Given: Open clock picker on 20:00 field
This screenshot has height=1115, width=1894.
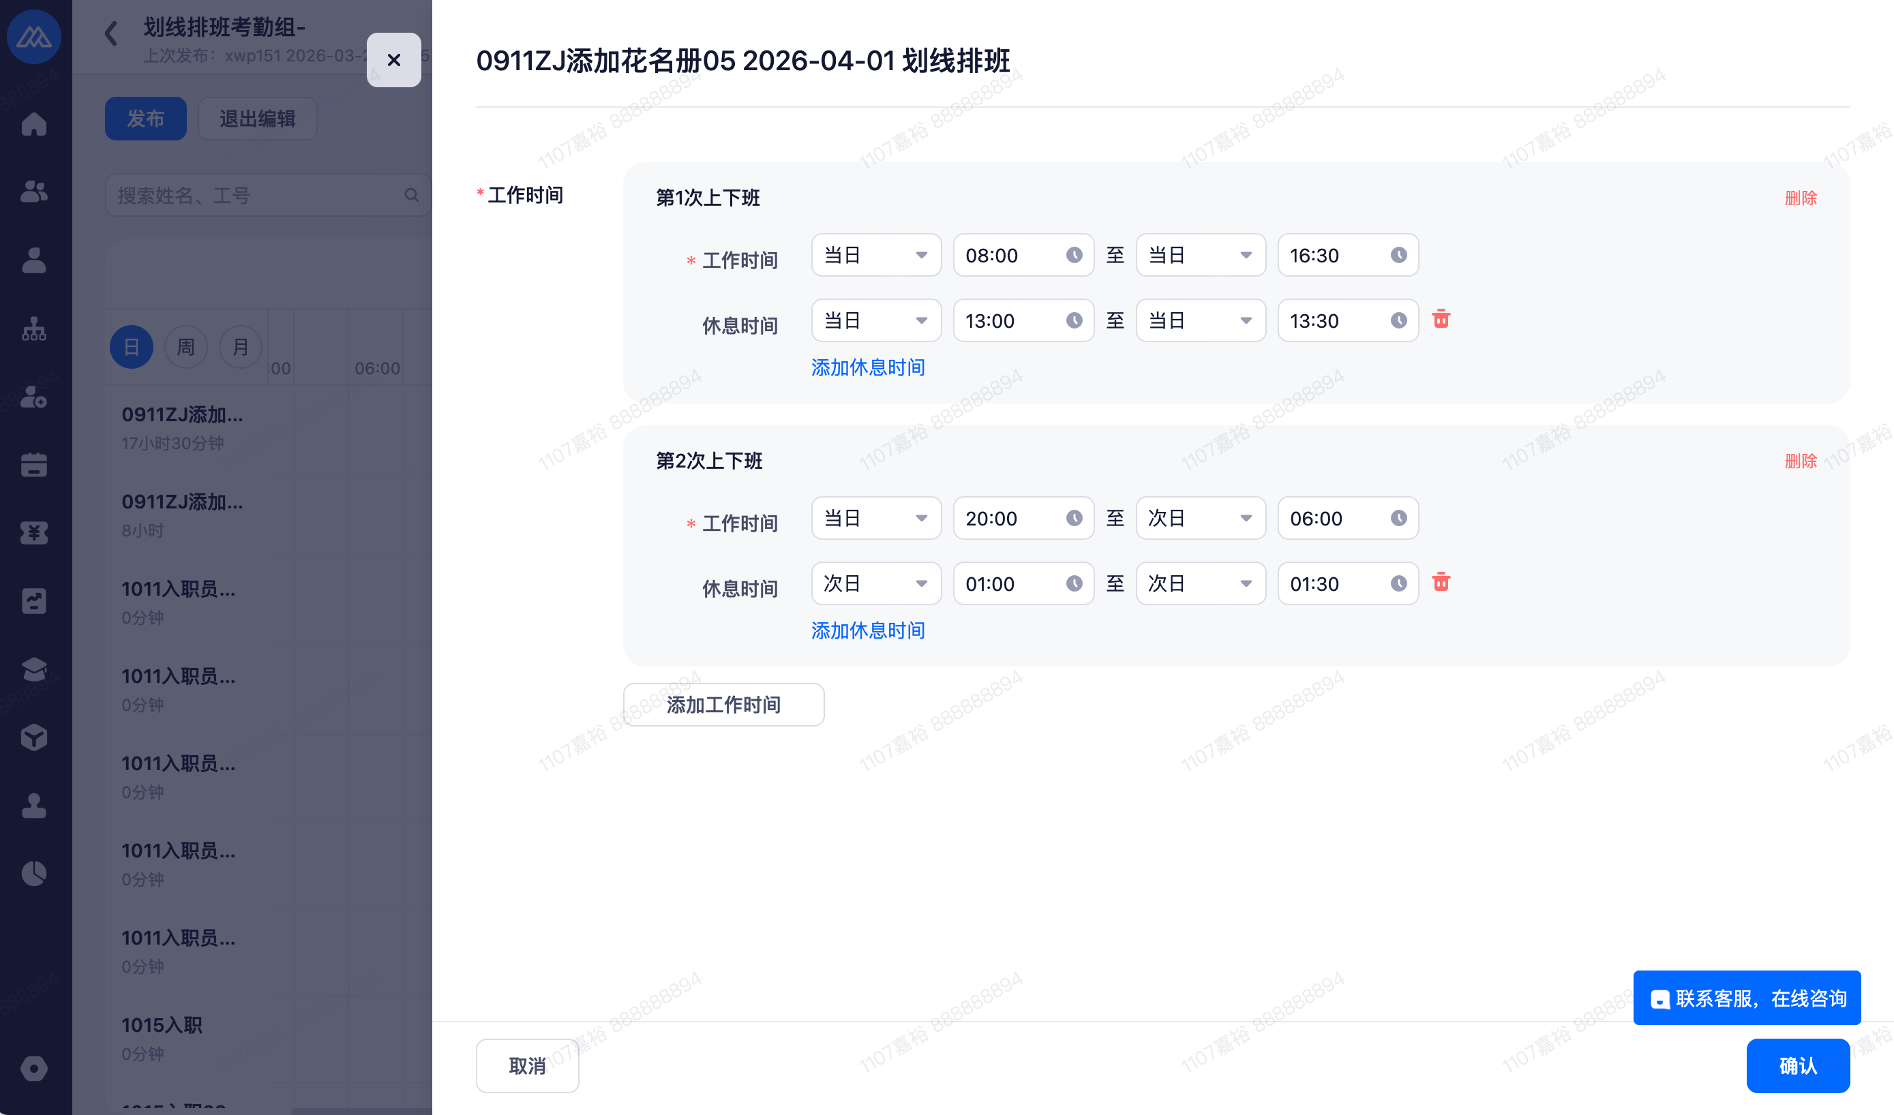Looking at the screenshot, I should pyautogui.click(x=1074, y=519).
